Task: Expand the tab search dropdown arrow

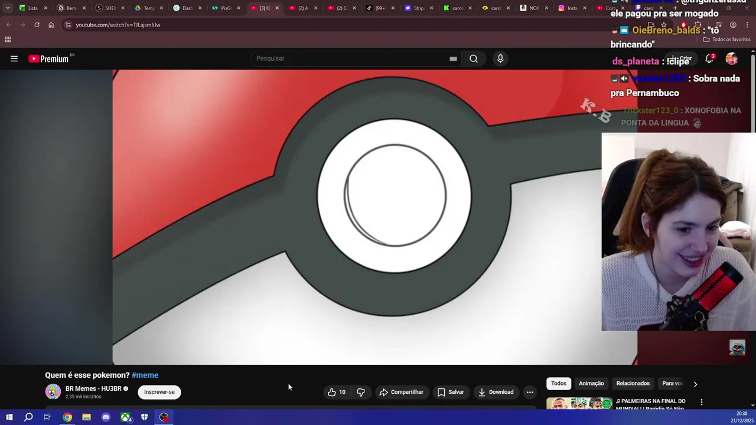Action: (7, 8)
